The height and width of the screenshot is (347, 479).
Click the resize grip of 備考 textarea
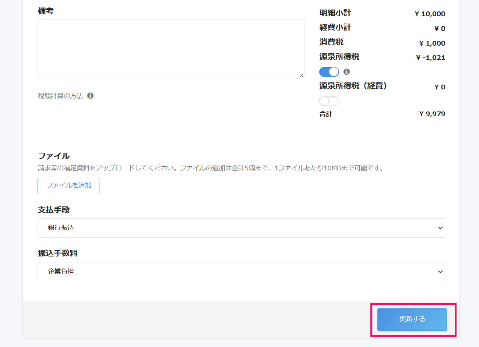click(x=301, y=75)
